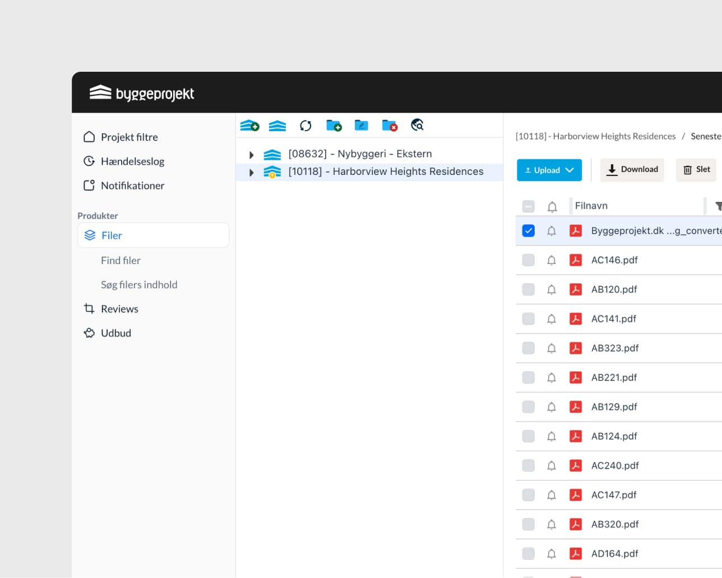Open the file AB124.pdf
722x578 pixels.
(614, 436)
